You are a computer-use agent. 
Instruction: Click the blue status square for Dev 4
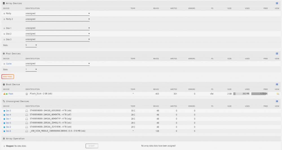(4, 115)
